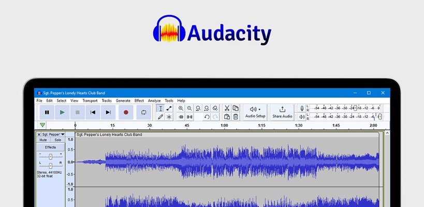Open the View menu
Screen dimensions: 424x207
point(74,100)
